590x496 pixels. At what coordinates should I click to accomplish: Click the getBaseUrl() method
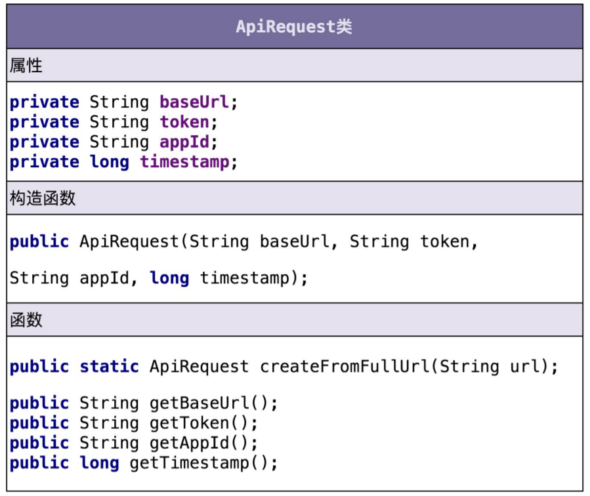tap(213, 403)
